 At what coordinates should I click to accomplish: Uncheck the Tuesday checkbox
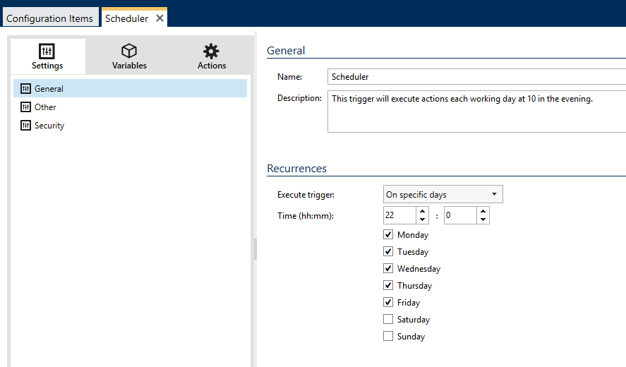tap(388, 251)
